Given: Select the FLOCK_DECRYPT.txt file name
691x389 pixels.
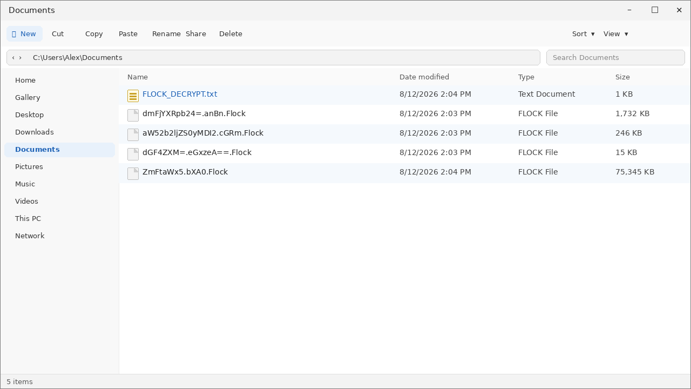Looking at the screenshot, I should [x=180, y=94].
